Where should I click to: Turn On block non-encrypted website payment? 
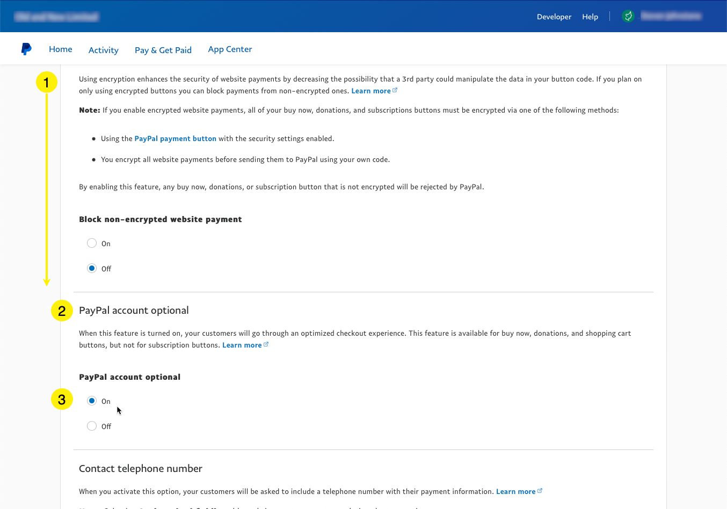(92, 243)
